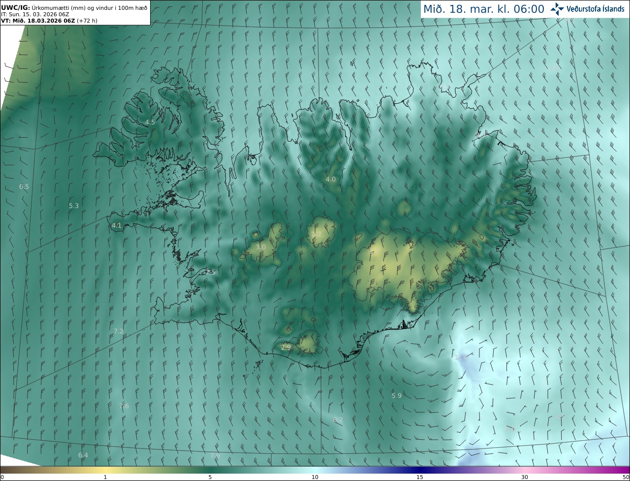
Task: Click the initial time line 'IT: Sun. 15. 03. 2026 06Z'
Action: 35,14
